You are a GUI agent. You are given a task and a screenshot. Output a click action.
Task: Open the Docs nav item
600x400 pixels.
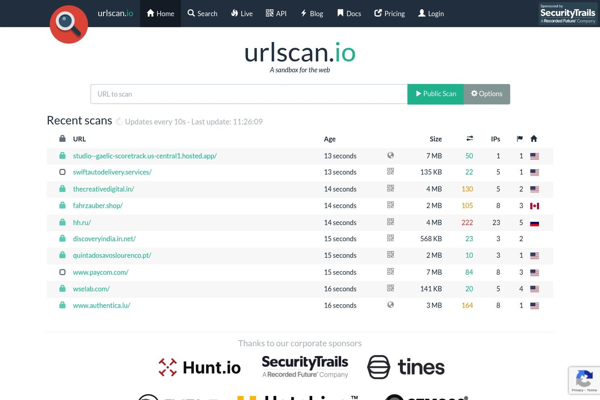coord(349,13)
